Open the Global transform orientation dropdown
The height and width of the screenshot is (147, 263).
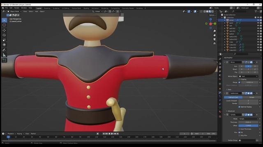(x=97, y=11)
